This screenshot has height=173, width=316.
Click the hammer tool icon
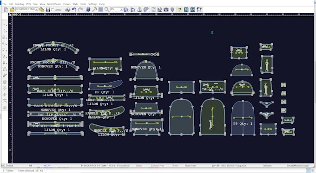tap(94, 9)
